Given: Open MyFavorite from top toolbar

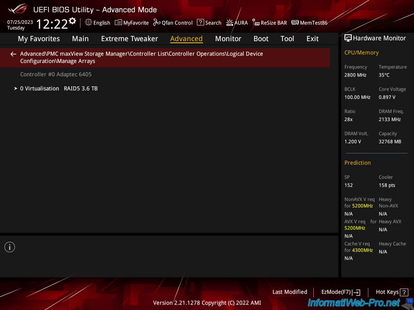Looking at the screenshot, I should tap(132, 23).
